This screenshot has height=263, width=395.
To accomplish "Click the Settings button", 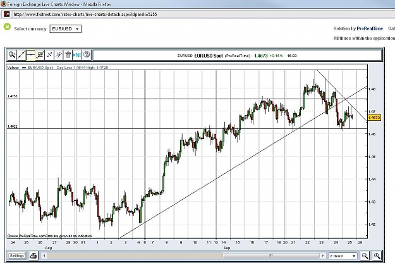I will click(16, 255).
